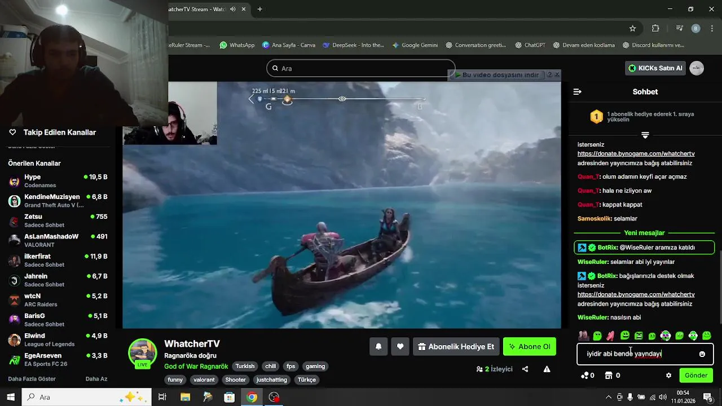Open the ChatGPT bookmark
This screenshot has width=722, height=406.
(x=530, y=45)
